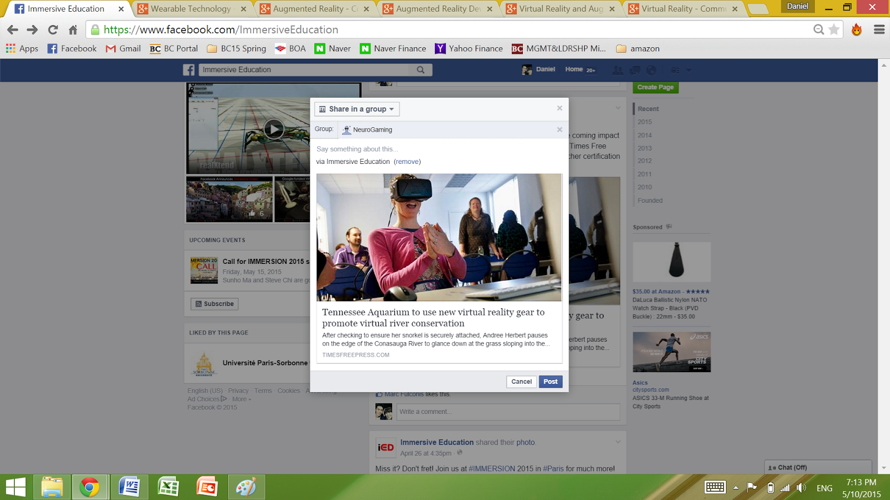Click the Say something about this field
This screenshot has width=890, height=500.
[x=439, y=149]
